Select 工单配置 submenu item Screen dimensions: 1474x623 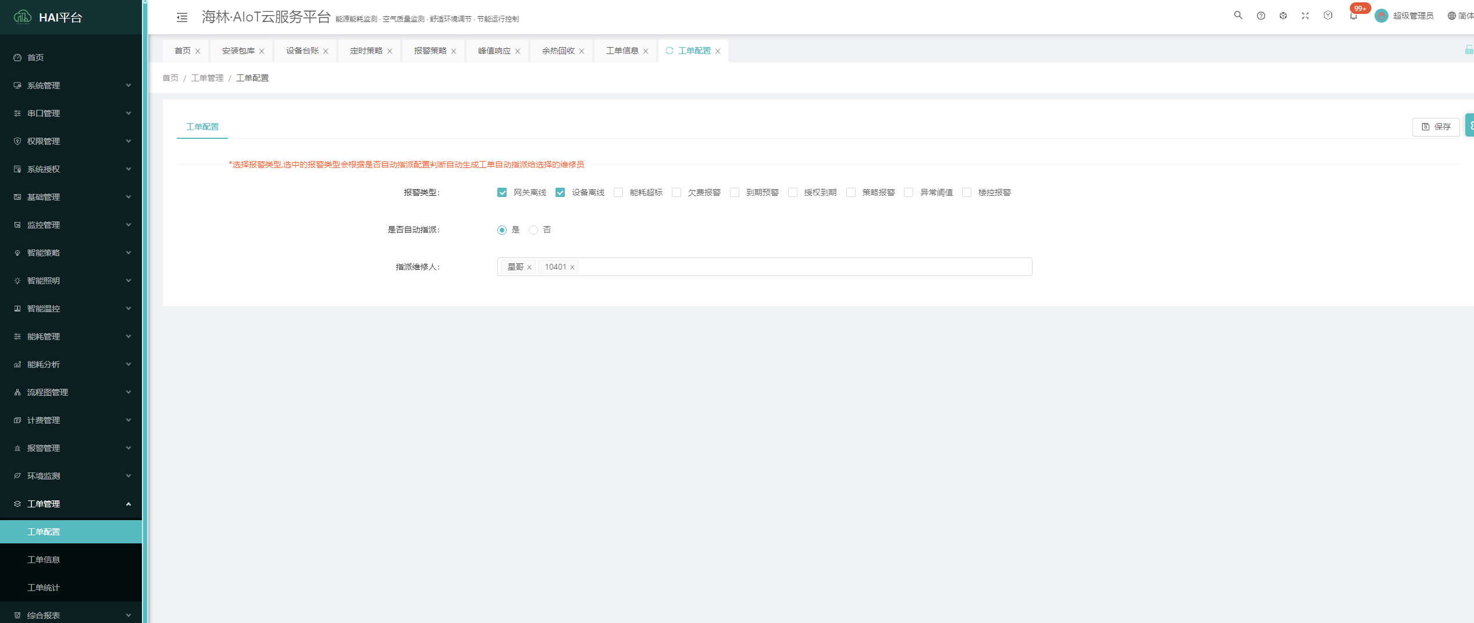pos(71,532)
